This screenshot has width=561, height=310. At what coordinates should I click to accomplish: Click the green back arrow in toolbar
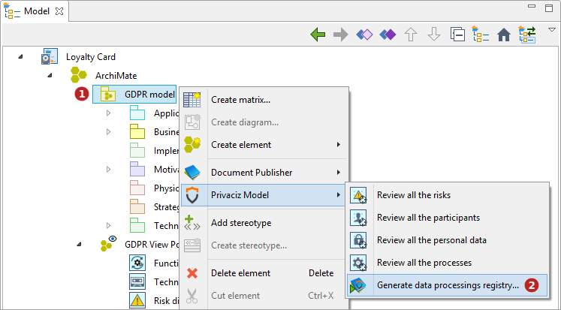click(x=318, y=35)
